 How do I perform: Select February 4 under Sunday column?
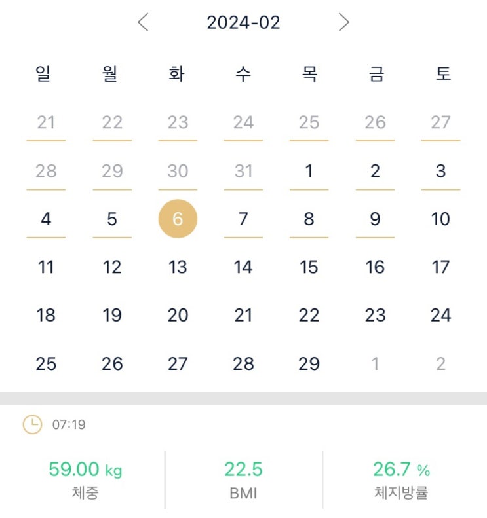pyautogui.click(x=46, y=219)
